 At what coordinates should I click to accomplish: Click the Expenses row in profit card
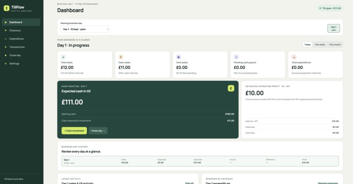tap(292, 127)
